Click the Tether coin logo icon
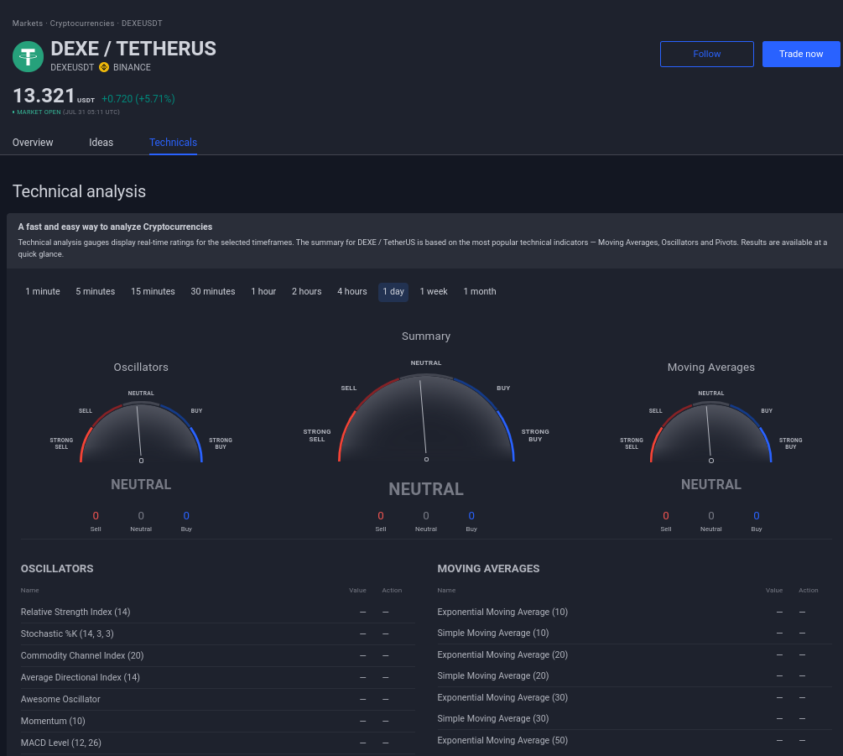Image resolution: width=843 pixels, height=756 pixels. click(28, 56)
